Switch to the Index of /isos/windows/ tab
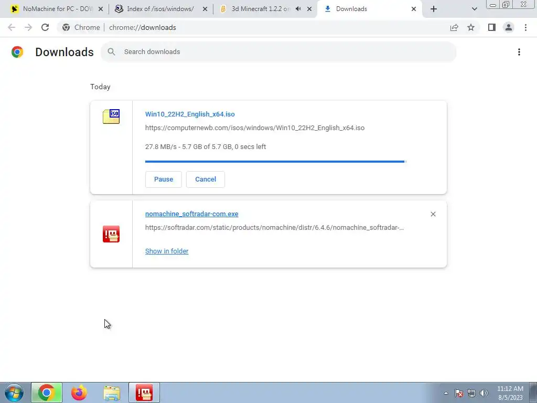The height and width of the screenshot is (403, 537). pyautogui.click(x=160, y=9)
